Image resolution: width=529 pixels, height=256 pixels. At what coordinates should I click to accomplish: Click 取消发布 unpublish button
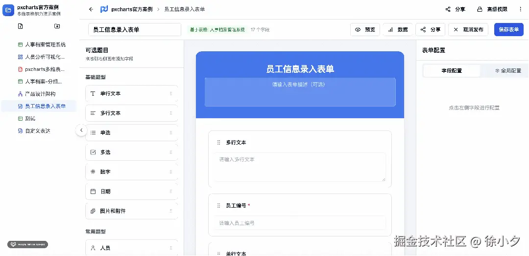pyautogui.click(x=468, y=30)
